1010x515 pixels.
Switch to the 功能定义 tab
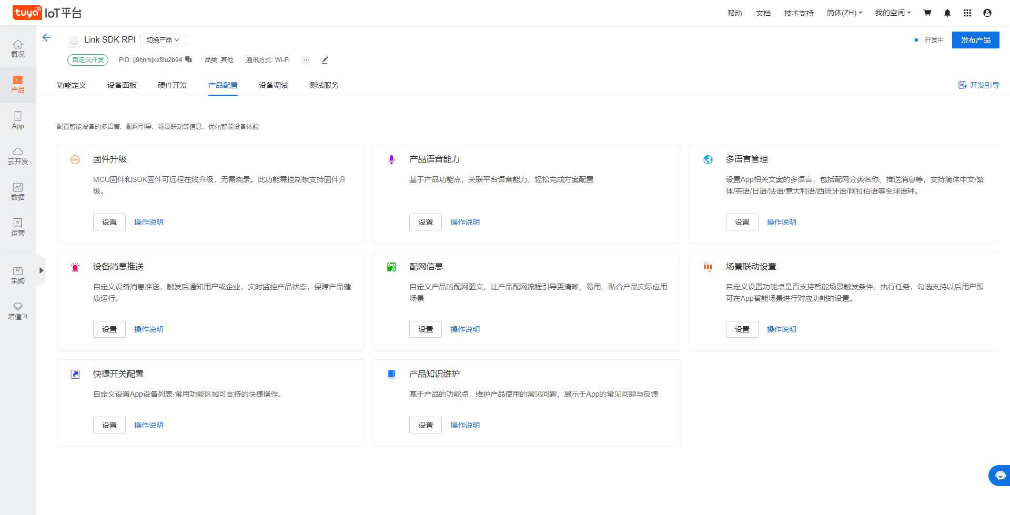point(72,85)
